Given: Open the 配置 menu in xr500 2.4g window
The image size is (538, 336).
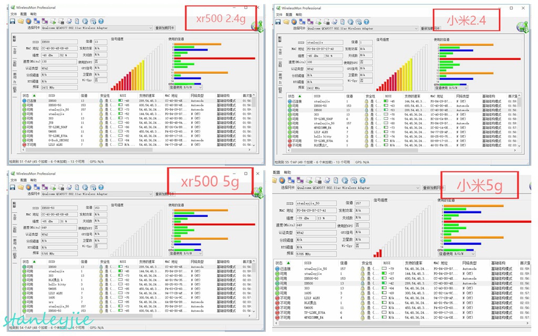Looking at the screenshot, I should point(23,14).
